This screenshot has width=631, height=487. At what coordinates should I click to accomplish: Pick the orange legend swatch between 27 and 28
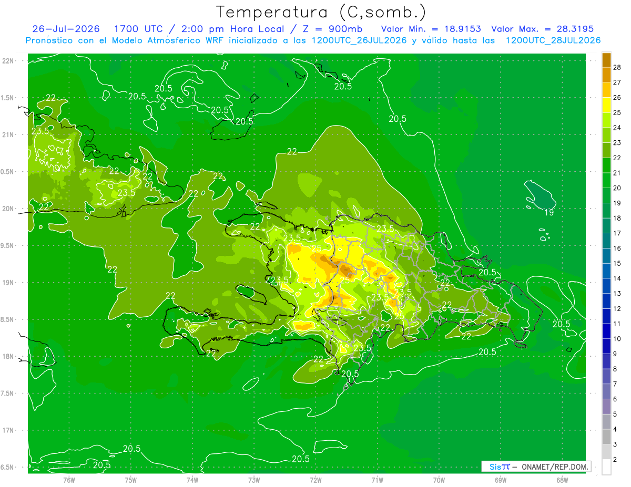pyautogui.click(x=606, y=75)
